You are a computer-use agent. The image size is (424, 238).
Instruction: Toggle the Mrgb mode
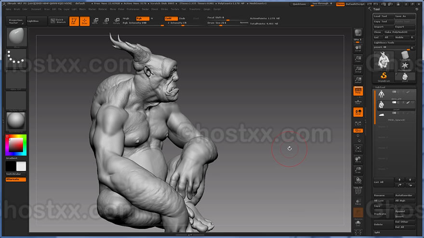pyautogui.click(x=126, y=18)
